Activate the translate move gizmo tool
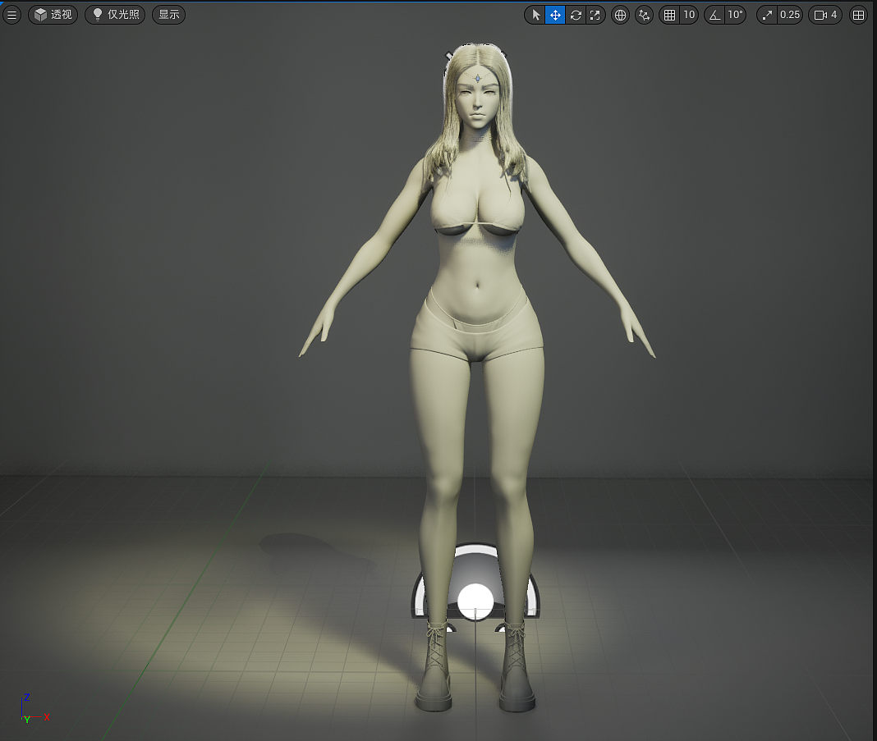 point(555,15)
